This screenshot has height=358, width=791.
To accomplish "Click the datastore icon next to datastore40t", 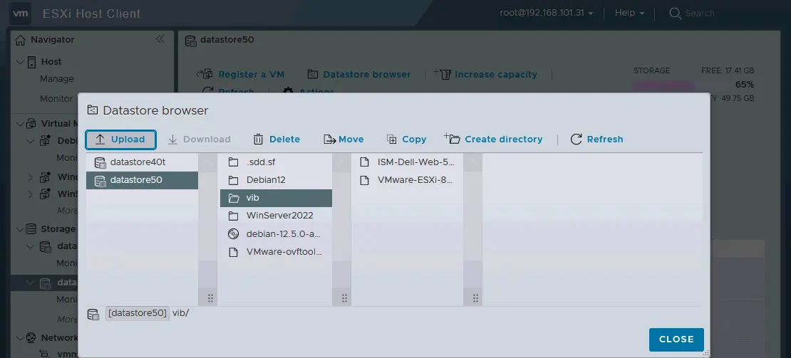I will pos(100,162).
